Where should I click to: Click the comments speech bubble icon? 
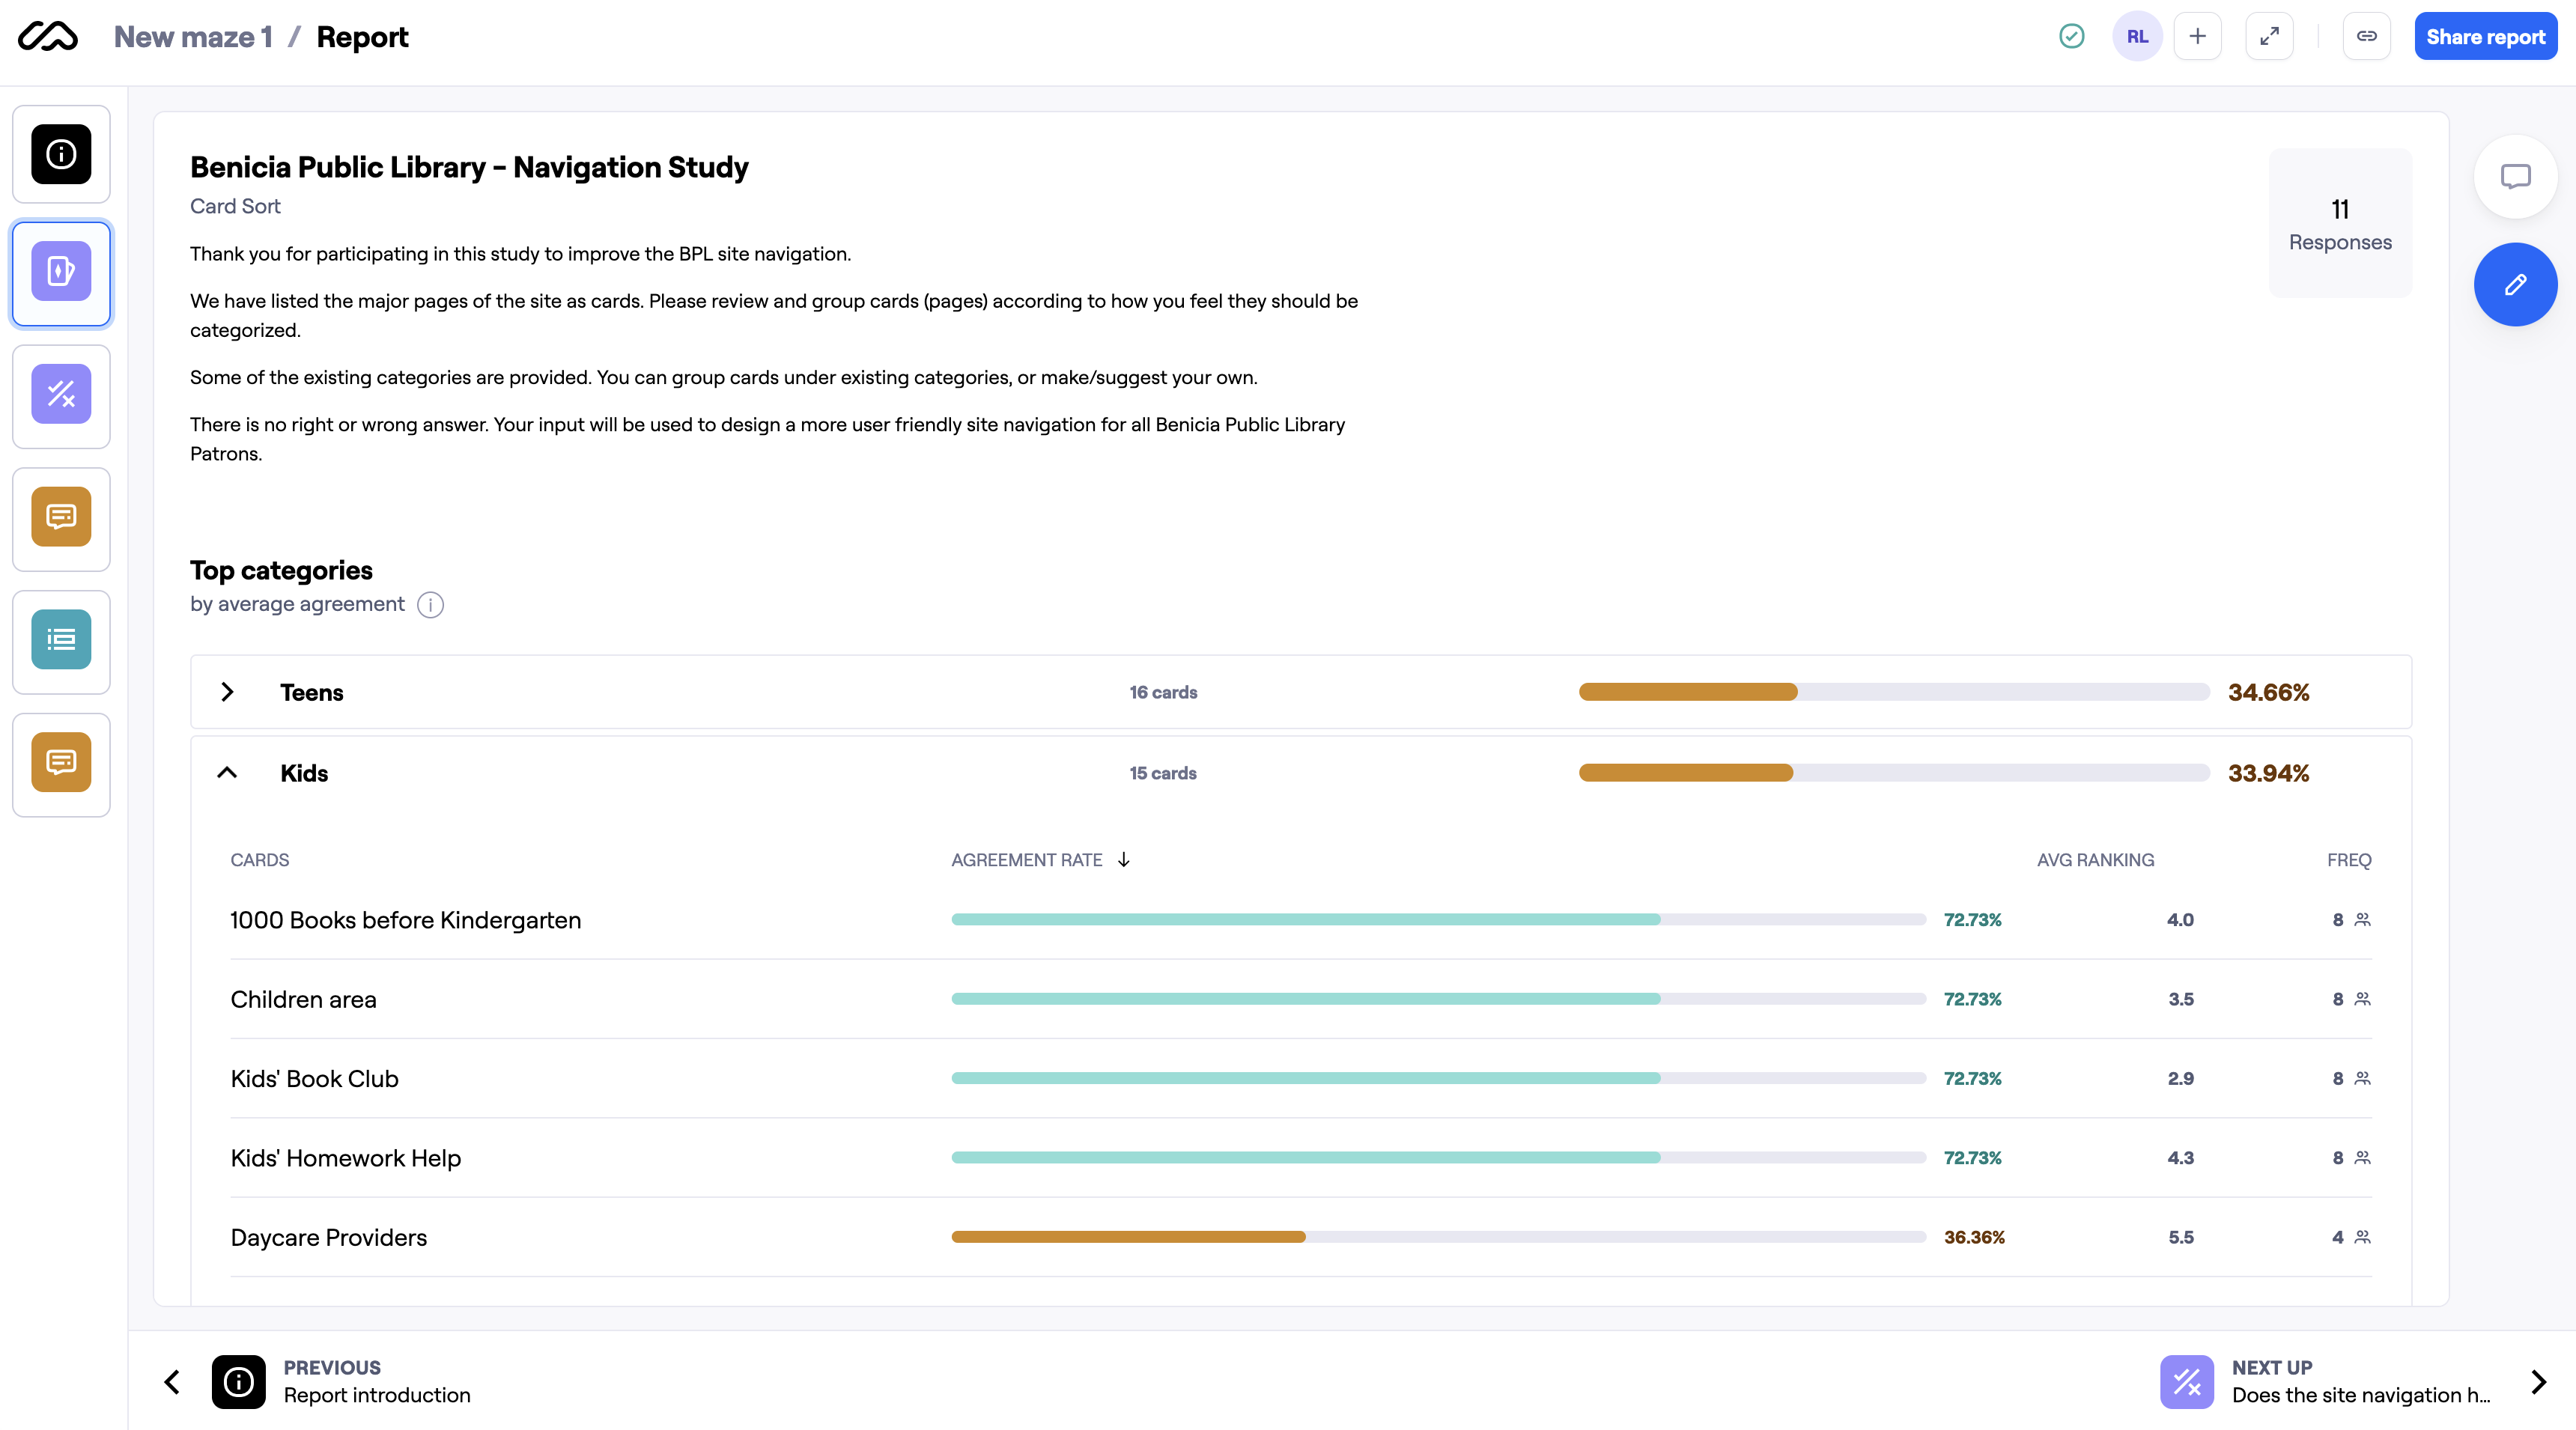(2515, 177)
